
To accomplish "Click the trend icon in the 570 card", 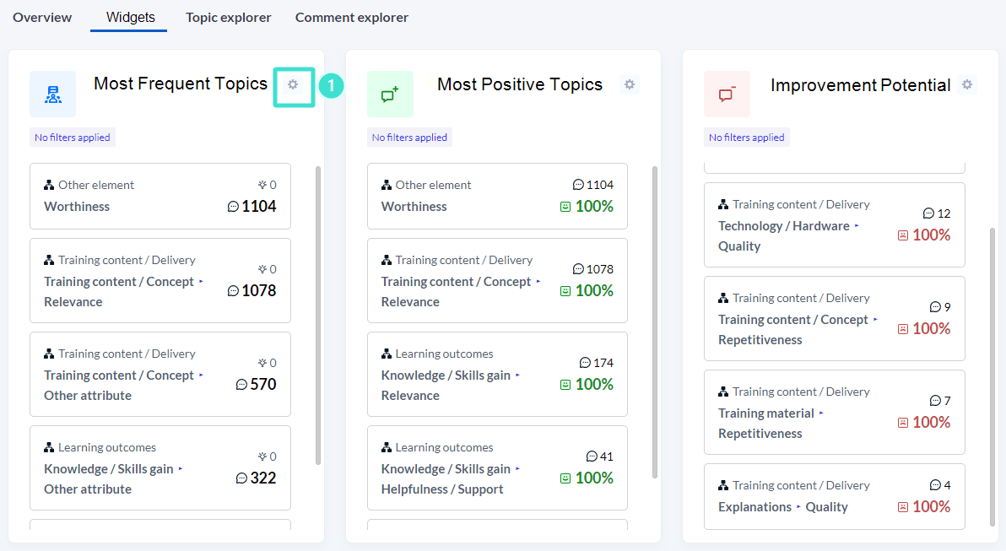I will point(262,363).
